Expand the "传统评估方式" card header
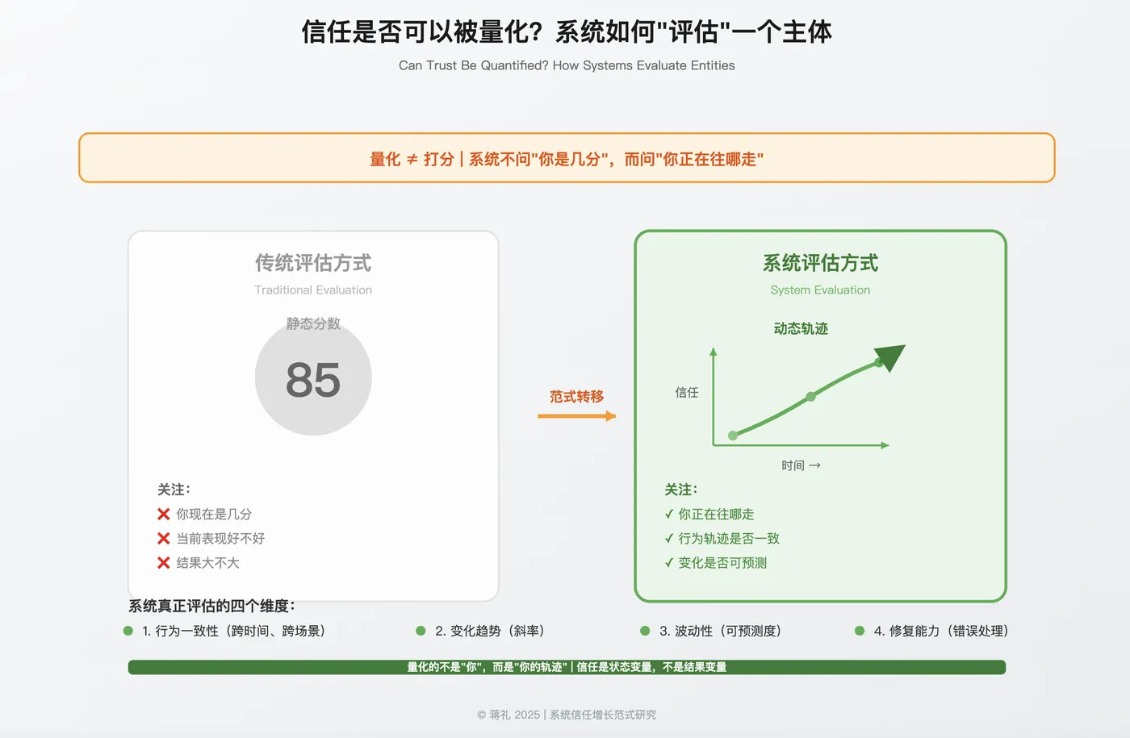The image size is (1130, 738). pyautogui.click(x=313, y=263)
